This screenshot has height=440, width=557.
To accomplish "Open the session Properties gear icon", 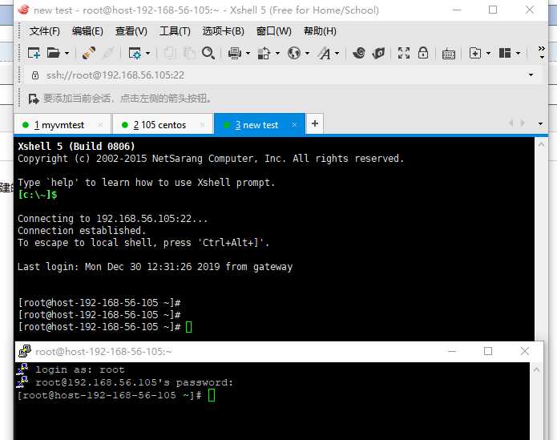I will [135, 53].
